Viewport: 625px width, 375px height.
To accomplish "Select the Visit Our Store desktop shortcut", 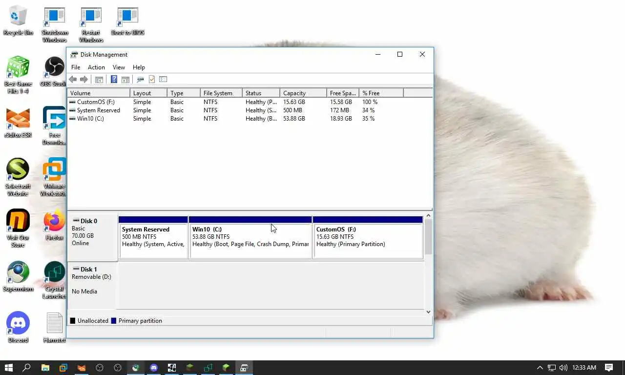I will pyautogui.click(x=18, y=228).
